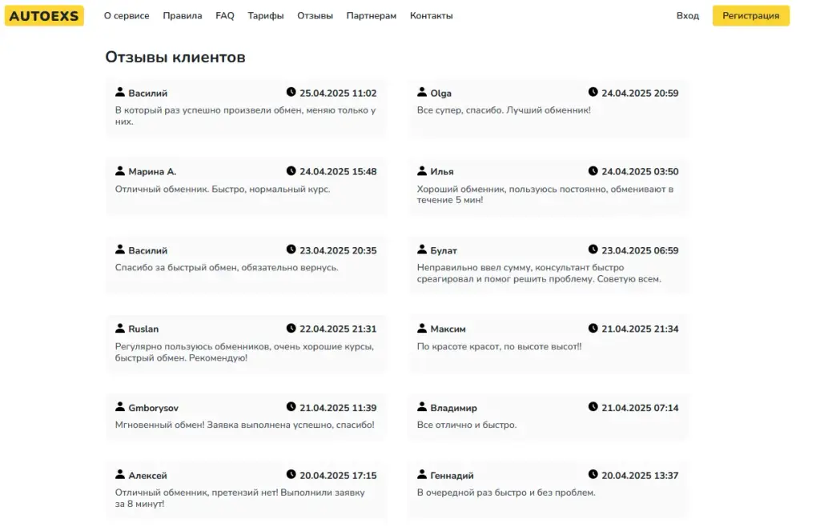Click the clock icon beside 21.04.2025 11:39
820x527 pixels.
coord(291,406)
